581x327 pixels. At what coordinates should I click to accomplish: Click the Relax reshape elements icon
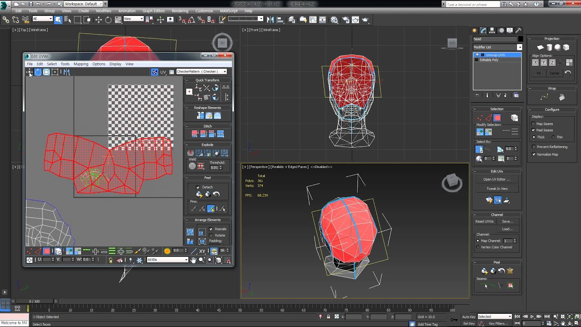(x=217, y=116)
